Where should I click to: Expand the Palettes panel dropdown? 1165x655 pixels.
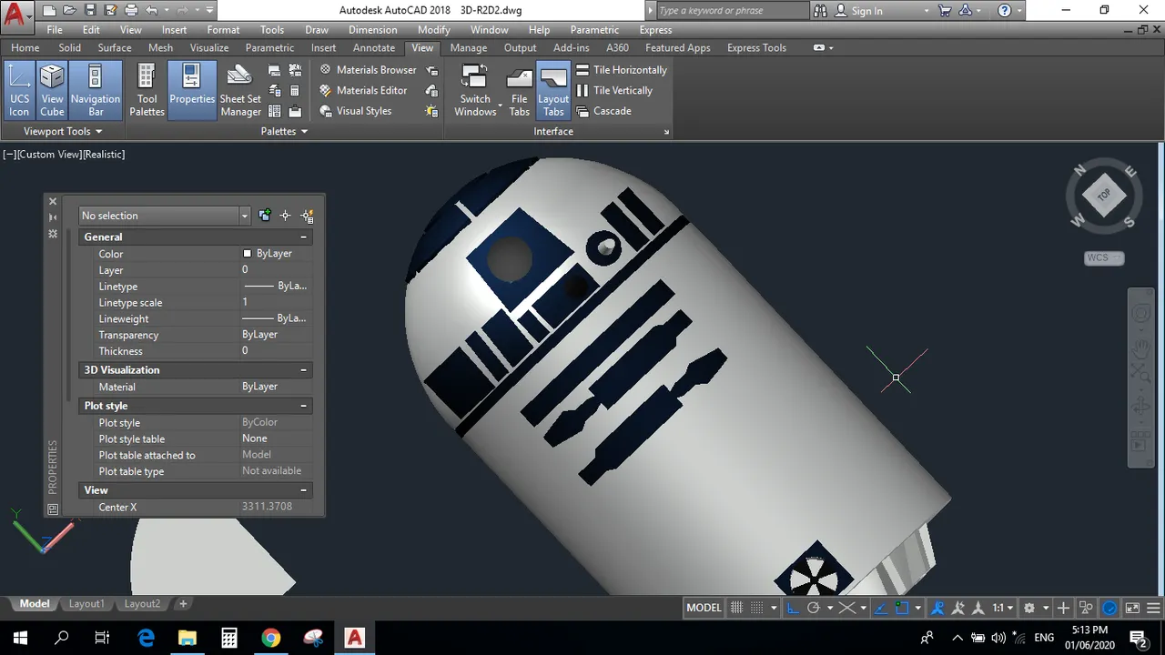[284, 131]
